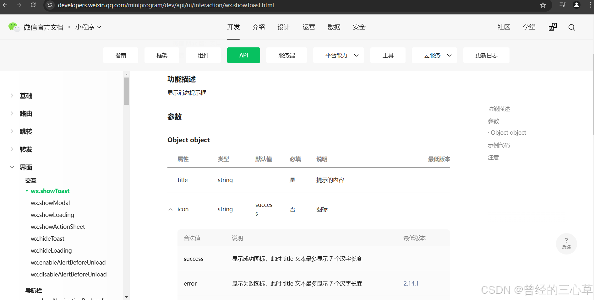The height and width of the screenshot is (300, 594).
Task: Open wx.showModal in the sidebar
Action: [x=50, y=203]
